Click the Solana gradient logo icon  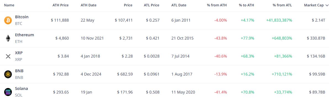pyautogui.click(x=8, y=92)
